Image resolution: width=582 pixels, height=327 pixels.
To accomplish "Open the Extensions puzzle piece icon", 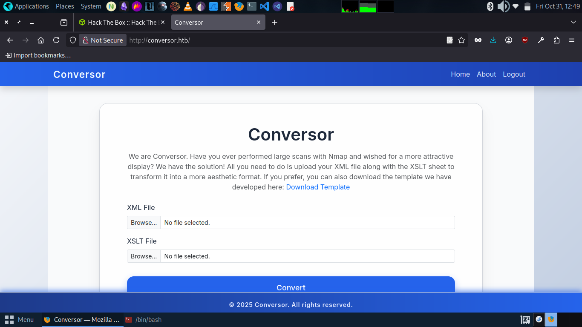I will coord(556,40).
